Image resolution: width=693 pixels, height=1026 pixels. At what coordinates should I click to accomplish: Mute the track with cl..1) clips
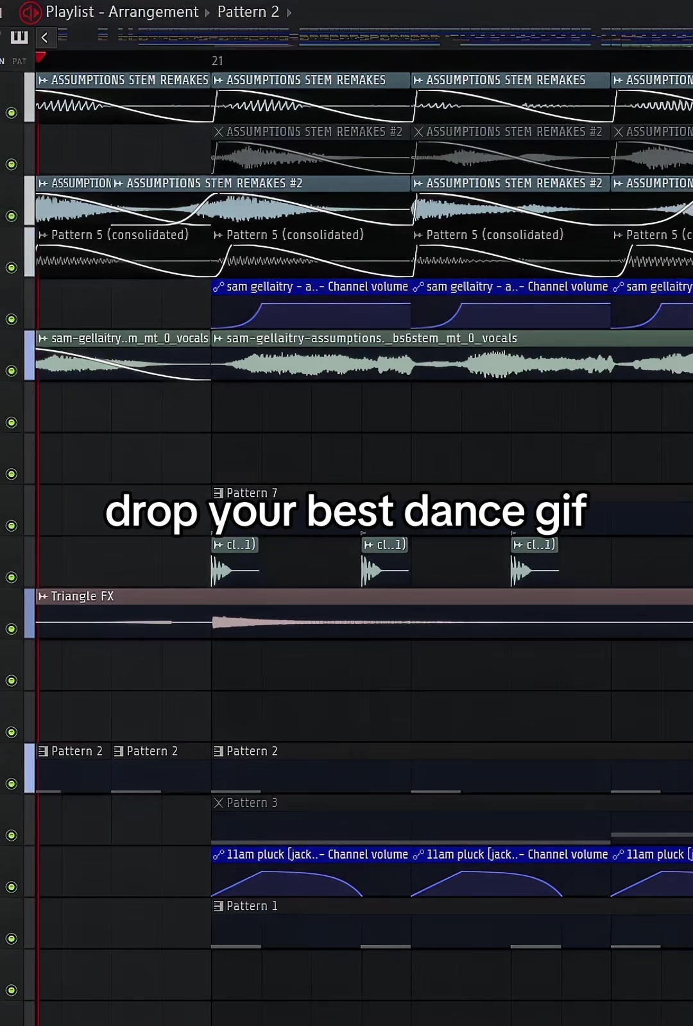coord(11,577)
